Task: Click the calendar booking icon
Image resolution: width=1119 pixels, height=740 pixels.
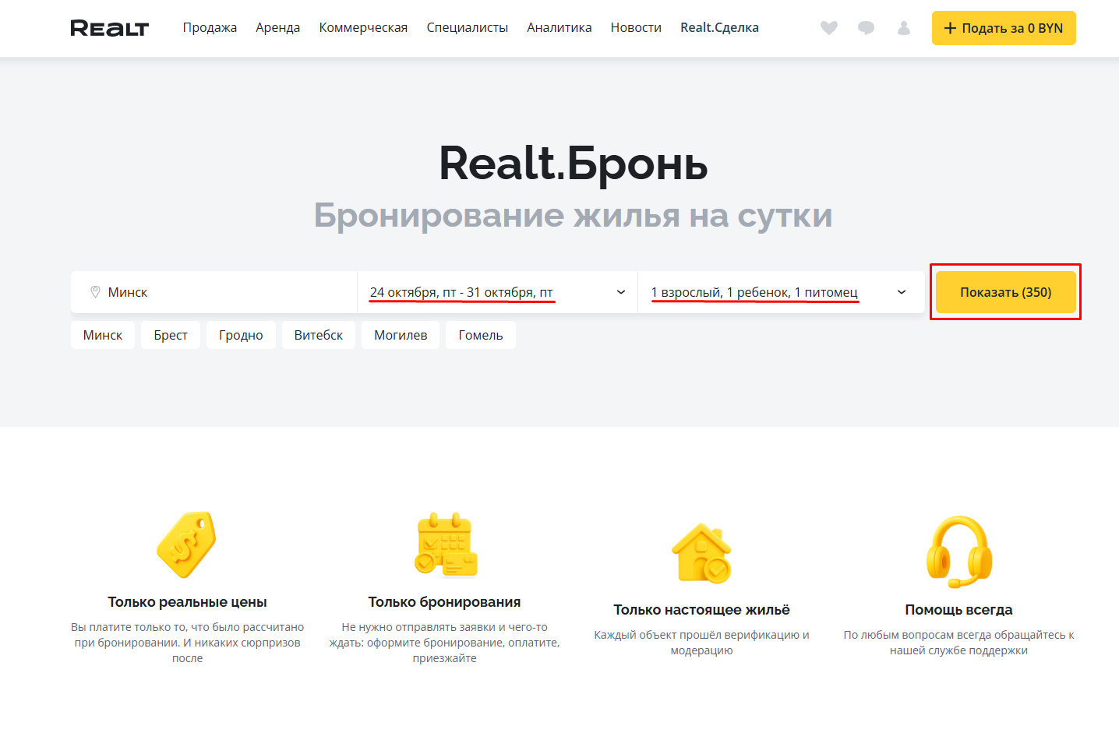Action: (x=445, y=544)
